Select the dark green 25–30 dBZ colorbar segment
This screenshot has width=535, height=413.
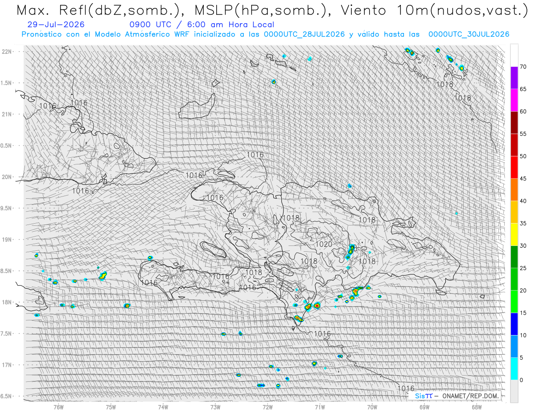pos(514,257)
